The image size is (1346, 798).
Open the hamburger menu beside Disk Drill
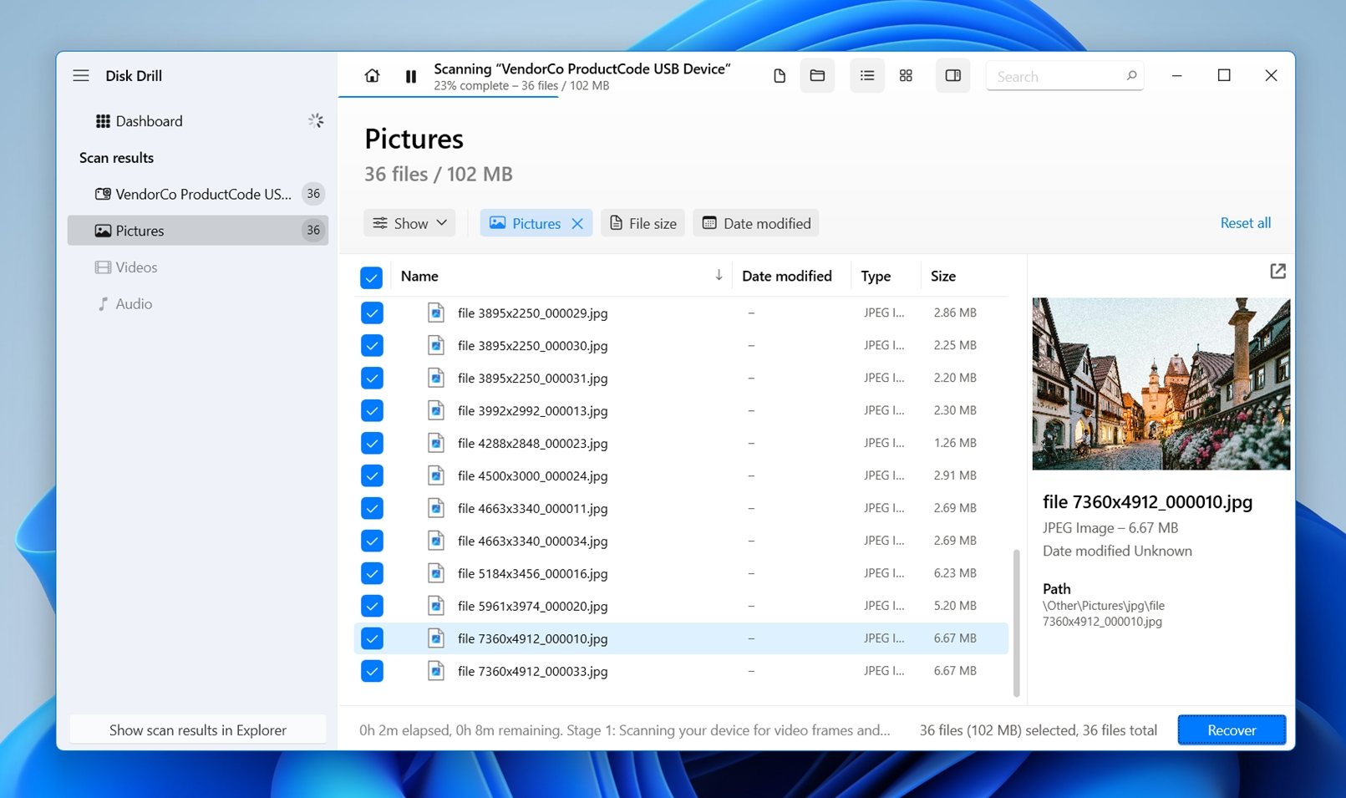coord(81,76)
